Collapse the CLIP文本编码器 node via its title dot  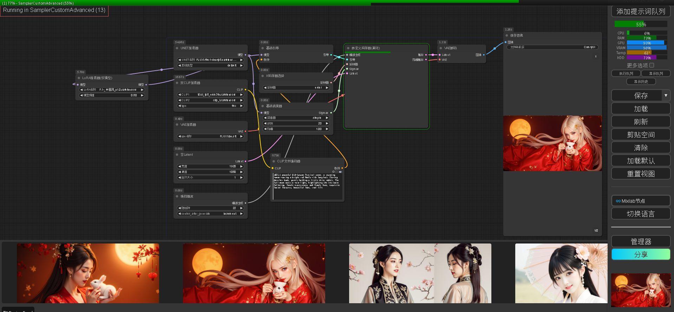coord(273,161)
